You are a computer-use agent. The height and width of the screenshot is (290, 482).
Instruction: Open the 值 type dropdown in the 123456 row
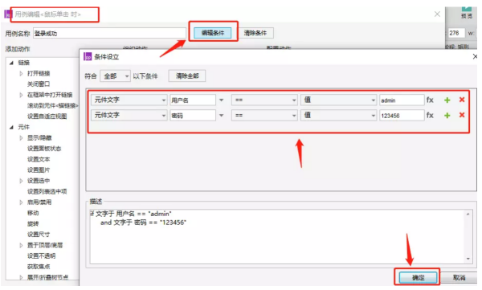pos(338,116)
